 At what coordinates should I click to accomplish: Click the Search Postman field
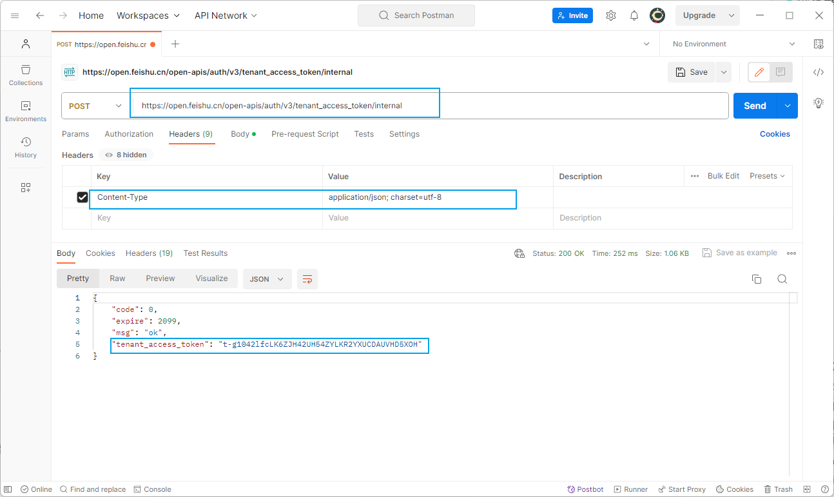coord(416,15)
